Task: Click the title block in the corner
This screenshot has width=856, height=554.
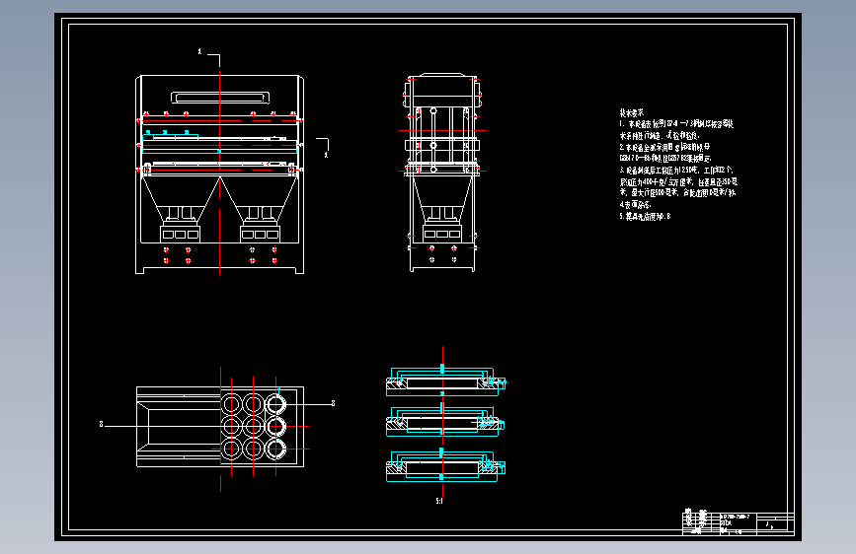Action: tap(739, 522)
